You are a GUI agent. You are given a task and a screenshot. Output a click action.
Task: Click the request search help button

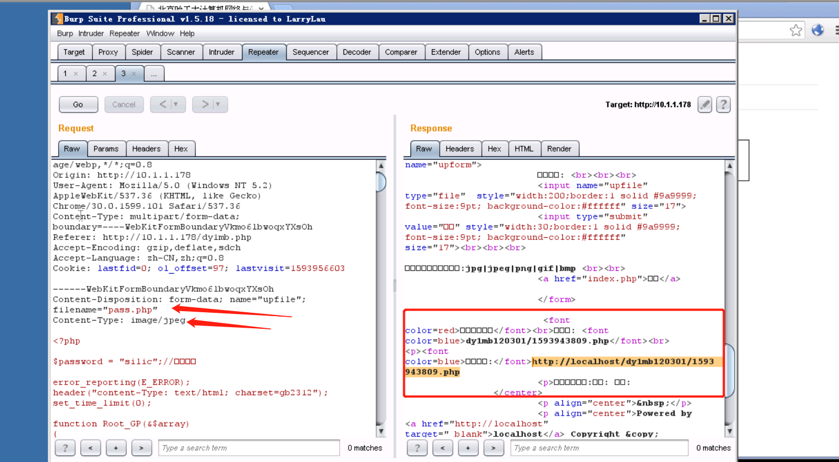[x=65, y=448]
